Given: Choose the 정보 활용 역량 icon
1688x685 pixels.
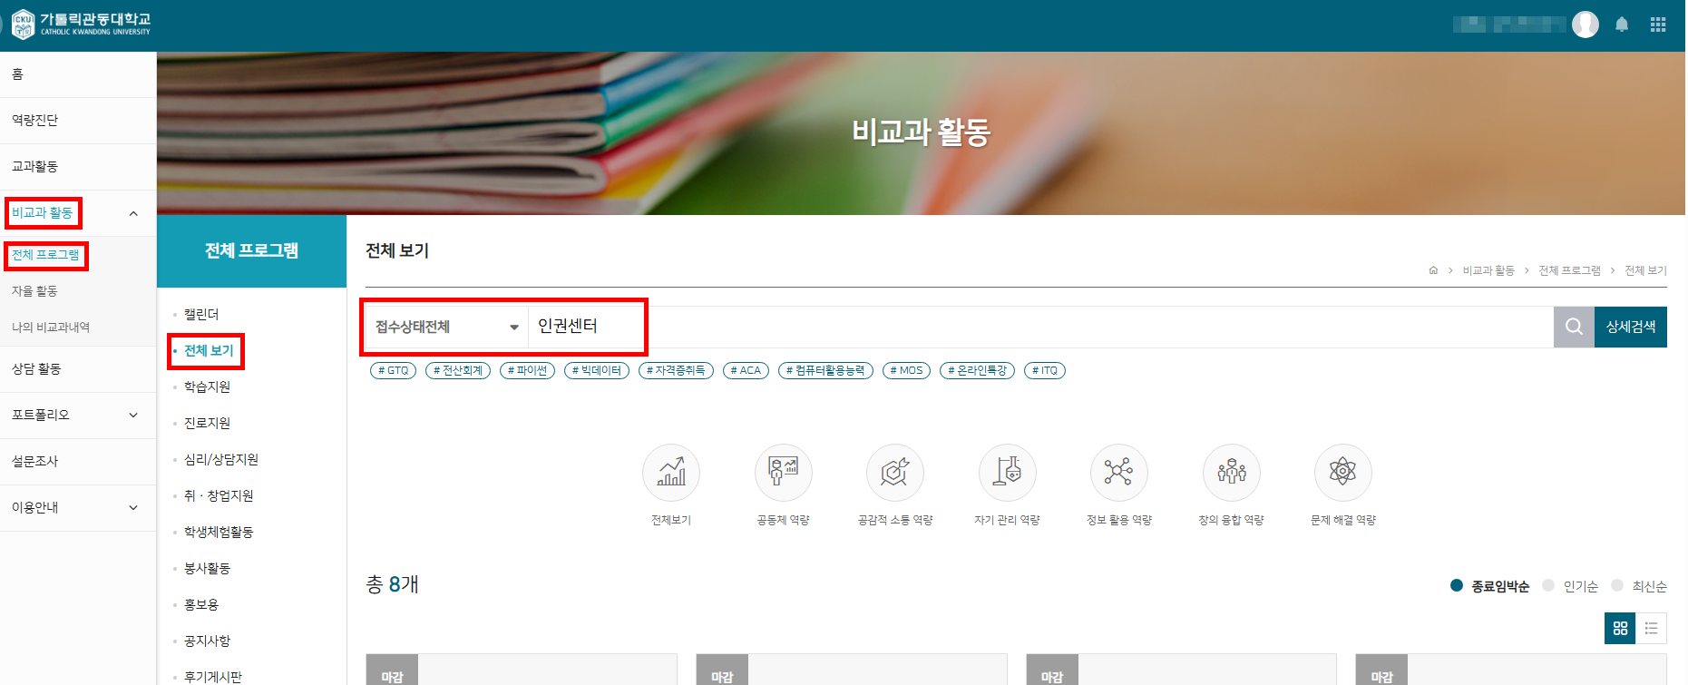Looking at the screenshot, I should [1118, 473].
